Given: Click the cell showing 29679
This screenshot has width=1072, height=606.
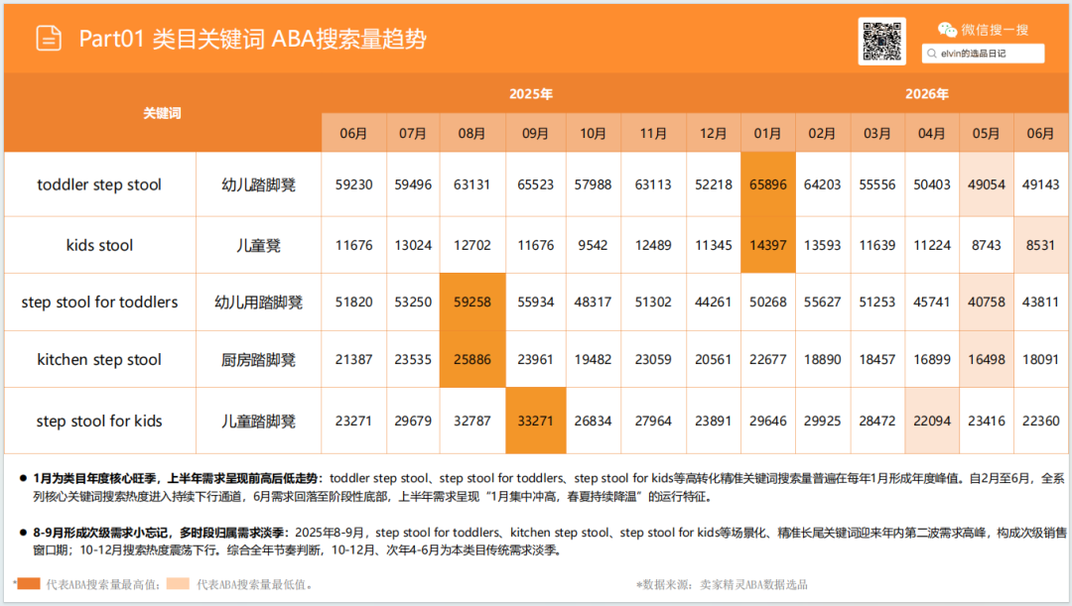Looking at the screenshot, I should click(x=413, y=421).
